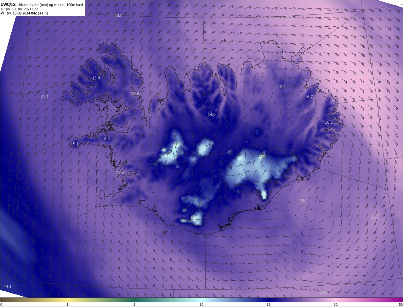403x307 pixels.
Task: Click the 16.7 value label
Action: [x=309, y=97]
